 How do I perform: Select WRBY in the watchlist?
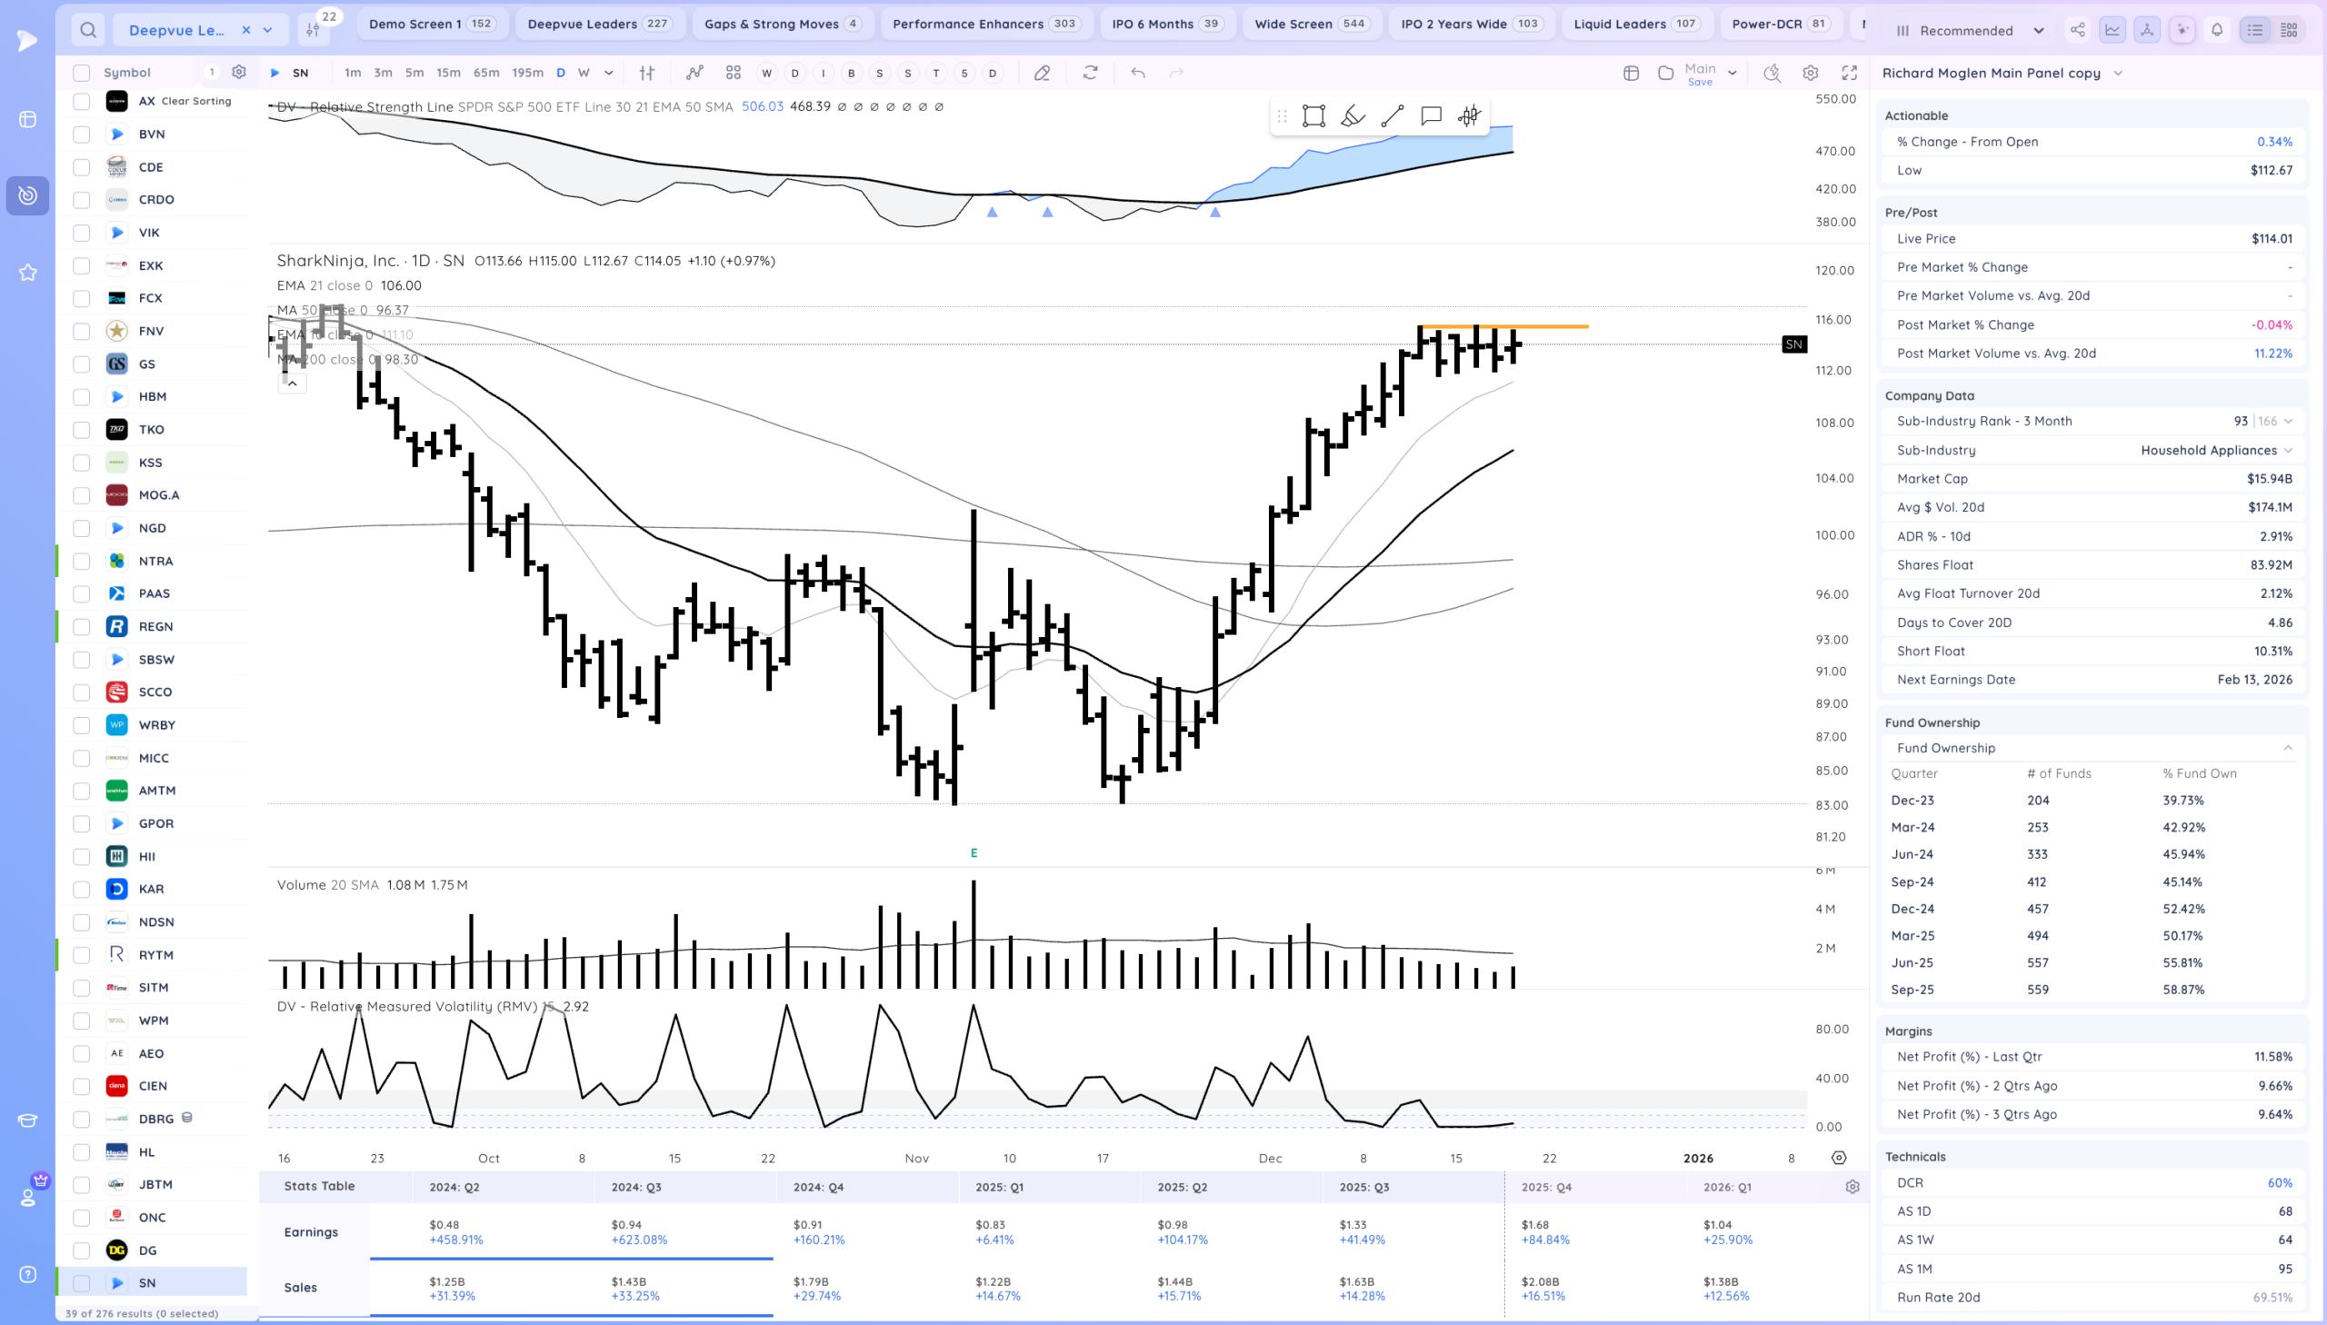[156, 724]
